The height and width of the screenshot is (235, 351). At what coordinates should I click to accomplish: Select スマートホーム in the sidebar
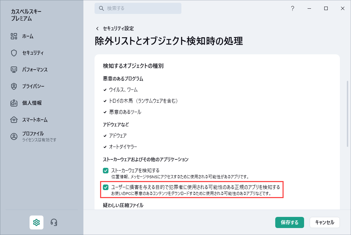(35, 120)
